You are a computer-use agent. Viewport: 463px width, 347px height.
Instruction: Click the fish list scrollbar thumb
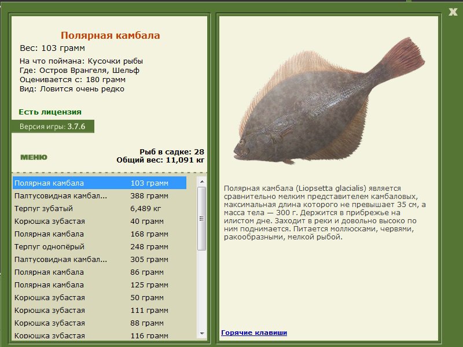pos(202,219)
